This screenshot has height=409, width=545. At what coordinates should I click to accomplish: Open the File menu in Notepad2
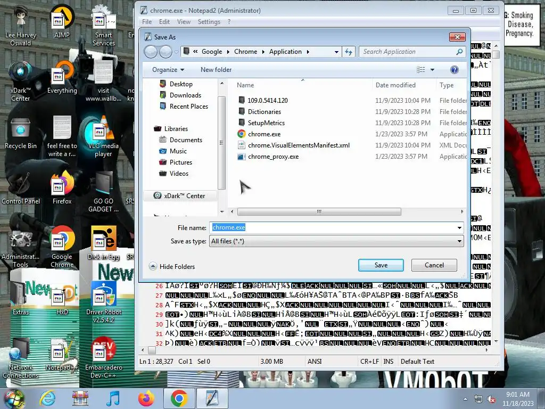pyautogui.click(x=147, y=21)
